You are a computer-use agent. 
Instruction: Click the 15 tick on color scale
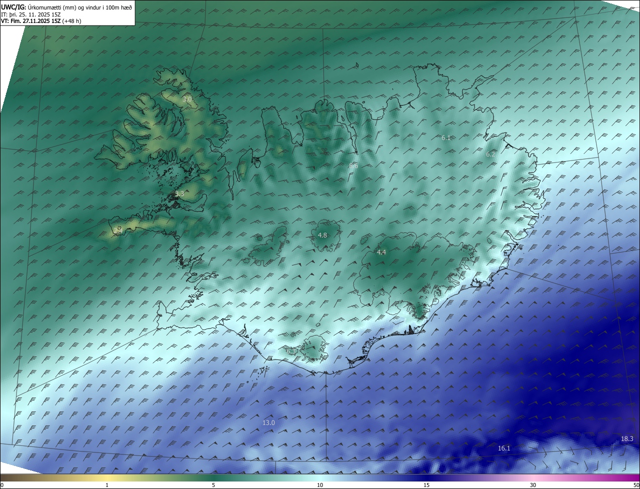(x=426, y=485)
